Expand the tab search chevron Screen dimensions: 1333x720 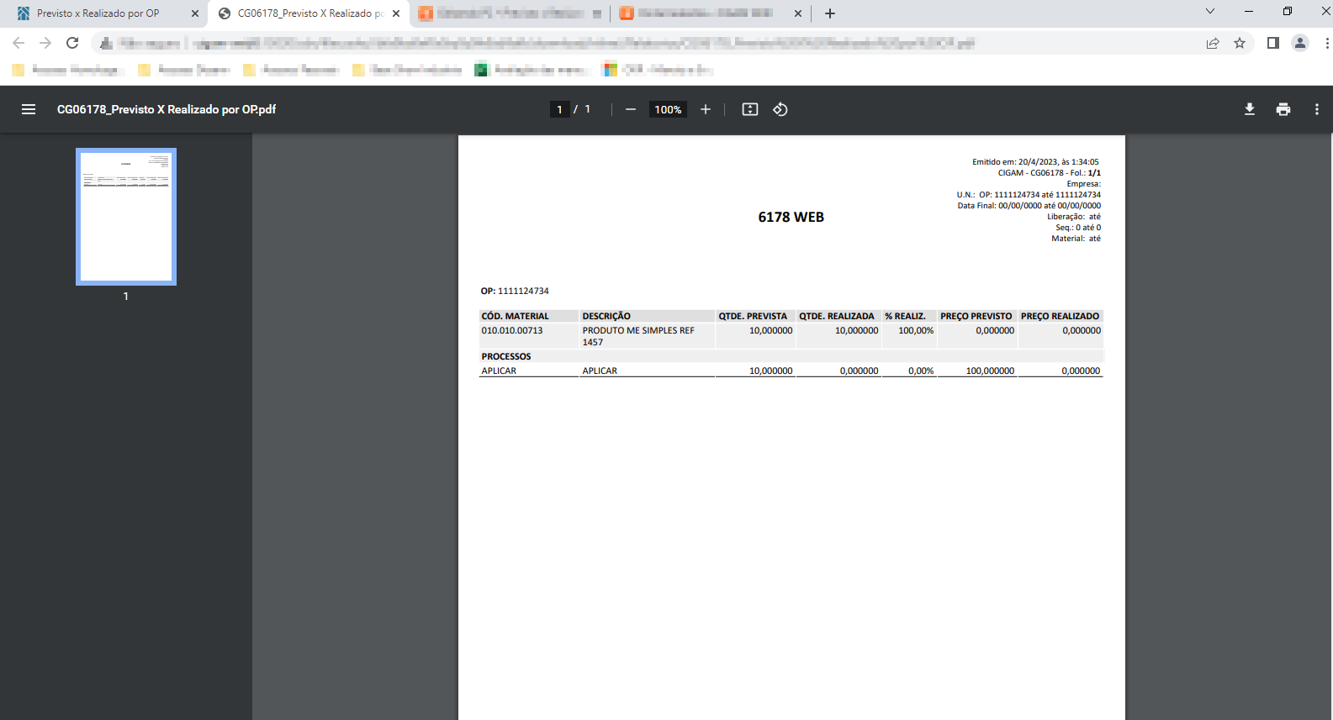[1210, 12]
